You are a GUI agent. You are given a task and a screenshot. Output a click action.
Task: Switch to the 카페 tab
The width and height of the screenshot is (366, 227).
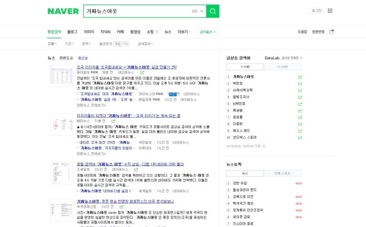click(120, 32)
